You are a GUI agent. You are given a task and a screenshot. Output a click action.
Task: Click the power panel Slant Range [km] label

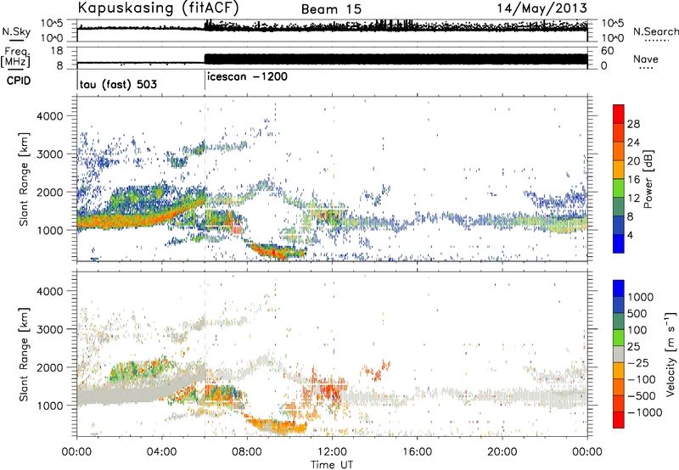25,179
